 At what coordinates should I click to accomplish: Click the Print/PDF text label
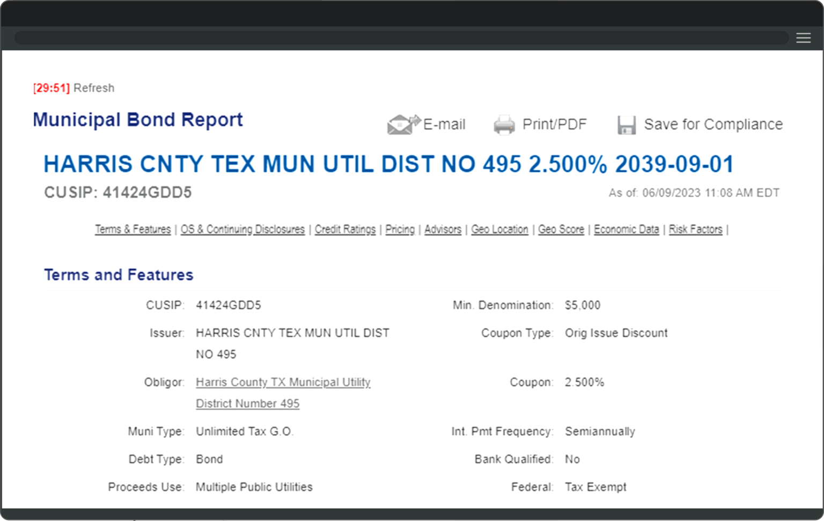554,124
